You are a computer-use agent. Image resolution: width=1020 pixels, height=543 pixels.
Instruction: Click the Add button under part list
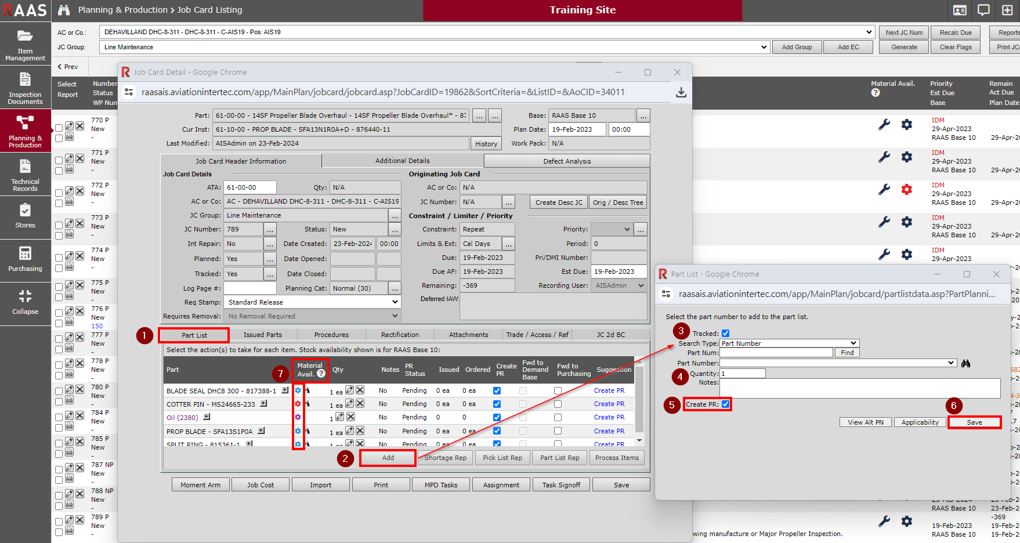[x=388, y=458]
